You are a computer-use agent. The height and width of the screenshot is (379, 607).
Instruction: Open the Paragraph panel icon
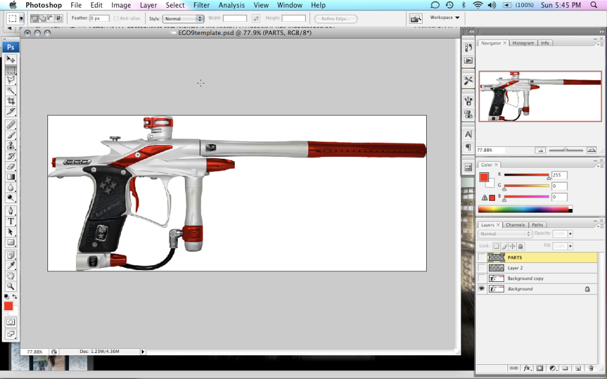tap(468, 147)
